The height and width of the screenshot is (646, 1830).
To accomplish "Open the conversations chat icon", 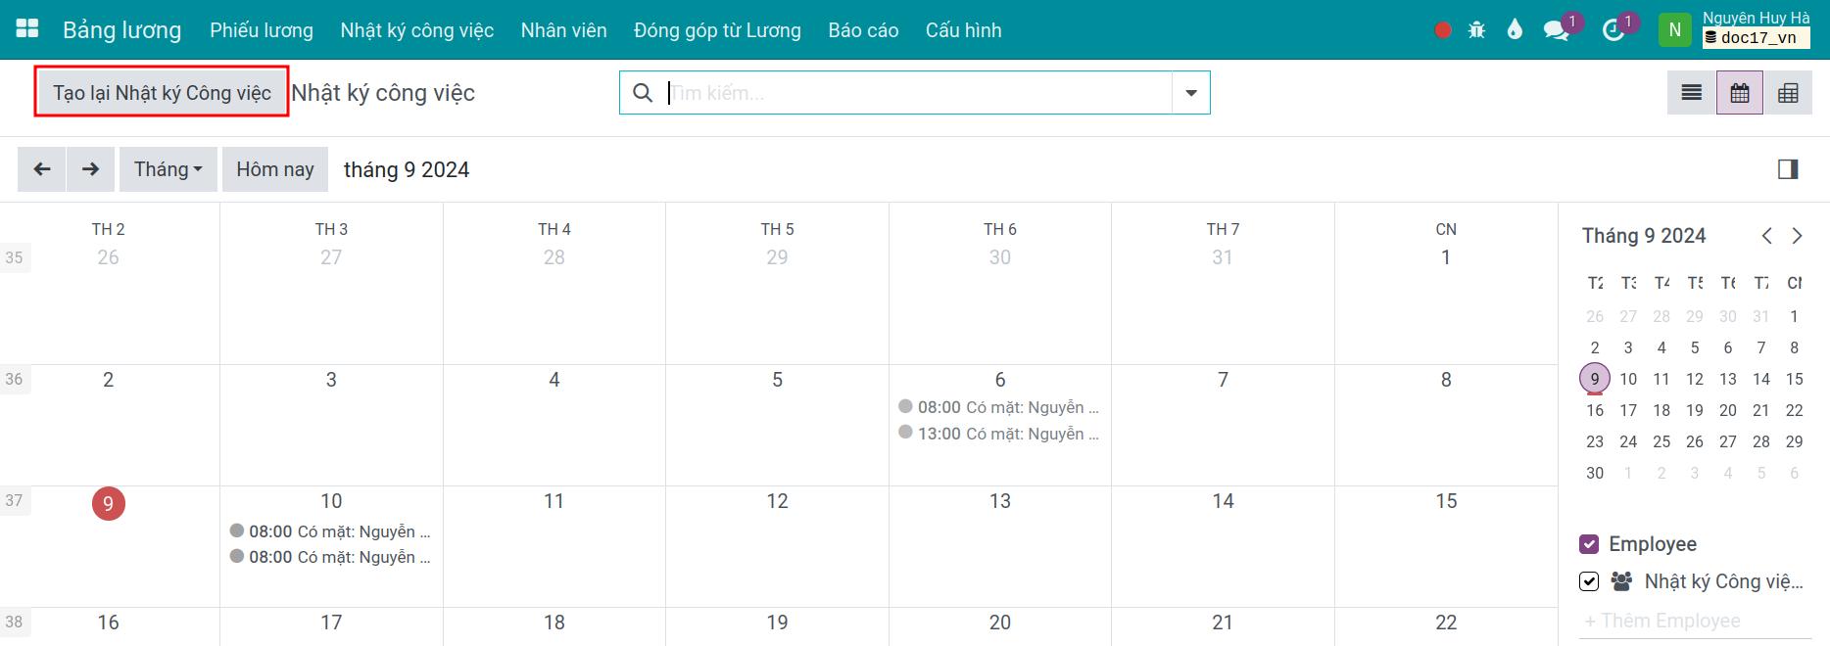I will tap(1556, 30).
